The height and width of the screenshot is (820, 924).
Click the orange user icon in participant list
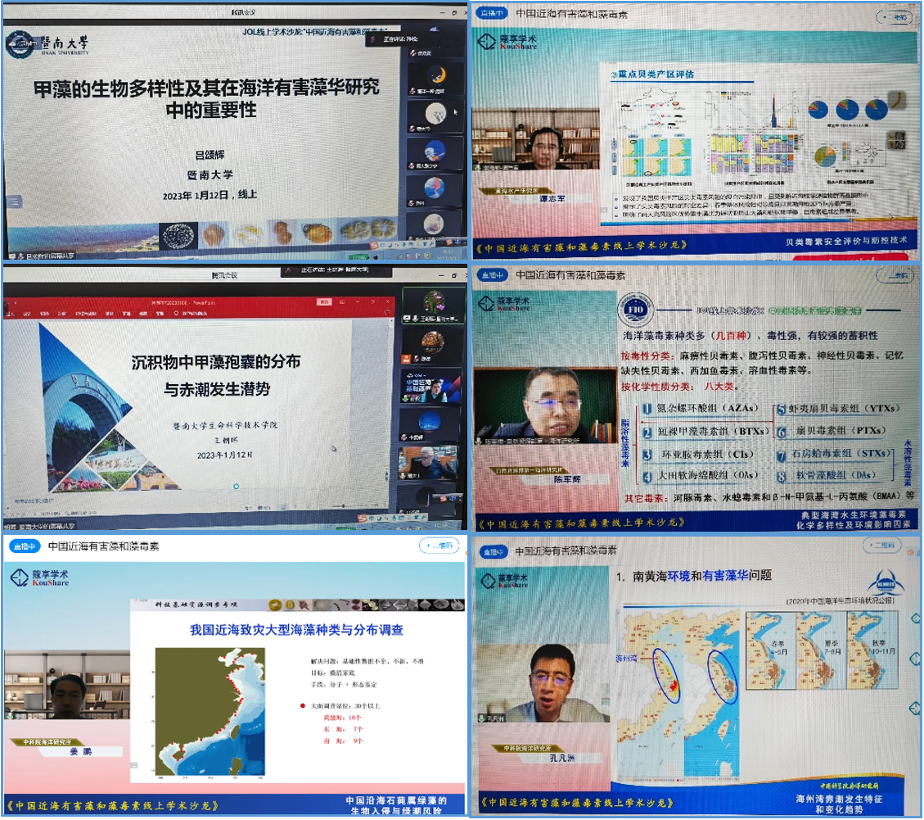tap(407, 358)
